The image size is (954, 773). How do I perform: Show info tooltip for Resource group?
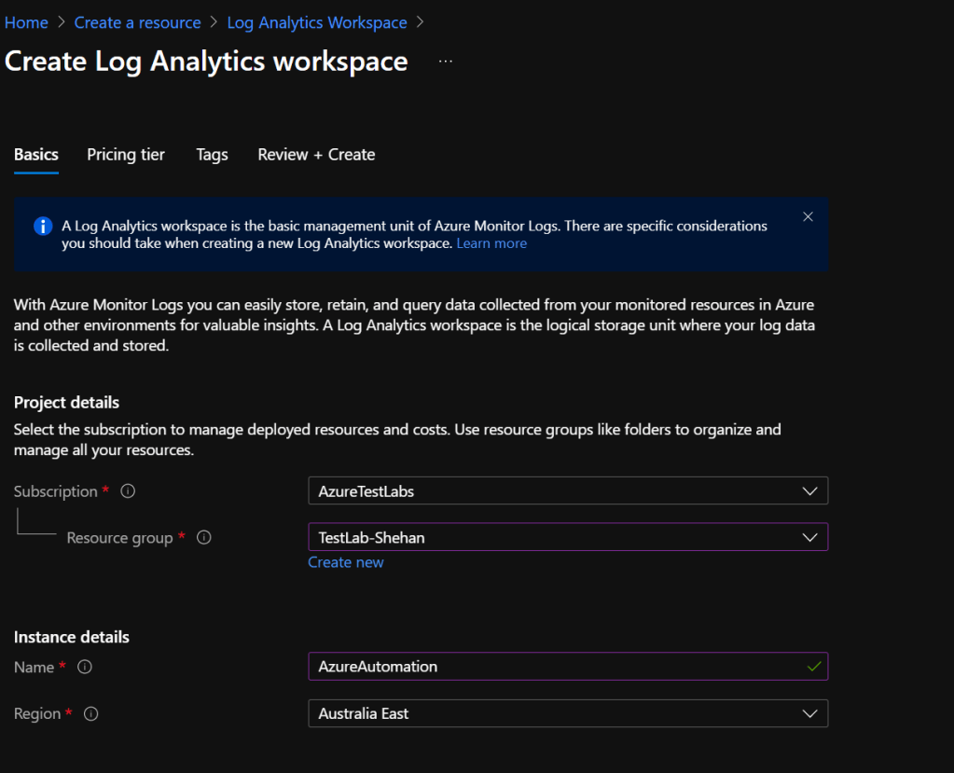tap(204, 538)
